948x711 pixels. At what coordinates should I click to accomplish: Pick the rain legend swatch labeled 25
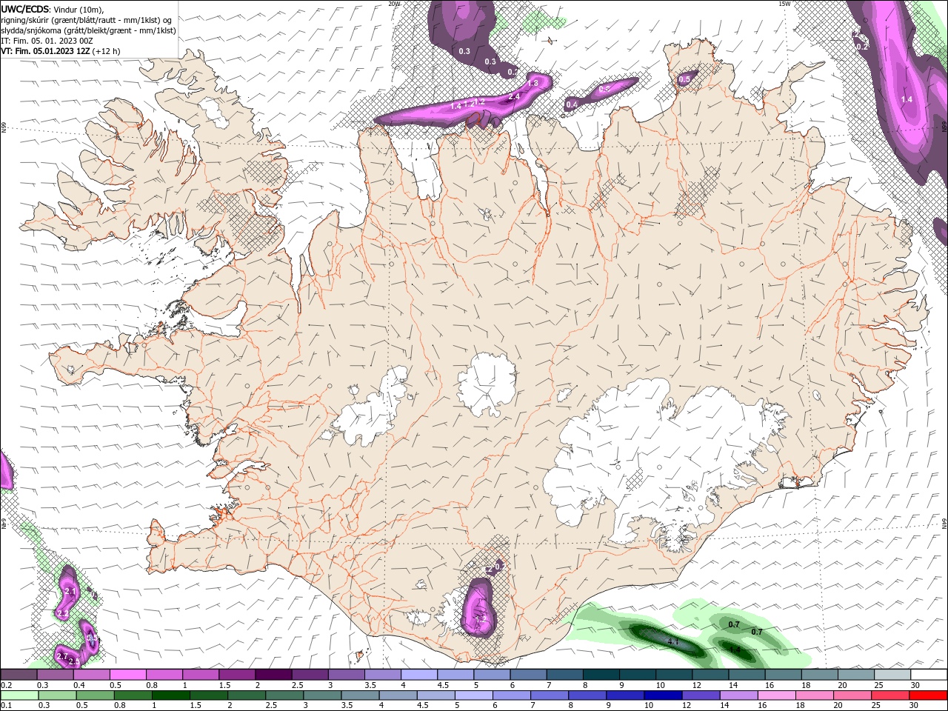coord(889,695)
